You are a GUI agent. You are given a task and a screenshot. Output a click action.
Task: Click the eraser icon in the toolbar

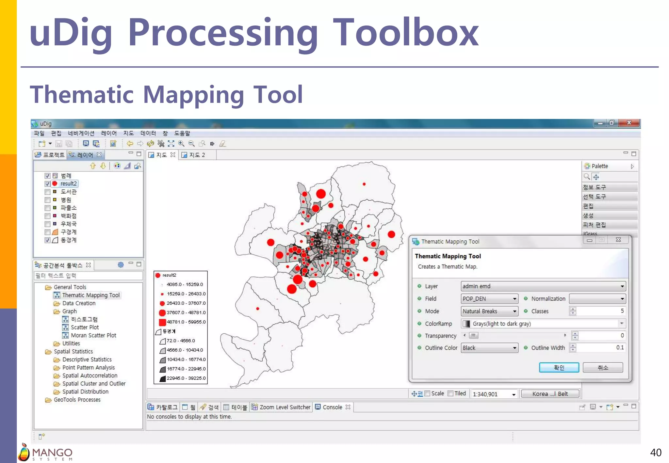(223, 144)
